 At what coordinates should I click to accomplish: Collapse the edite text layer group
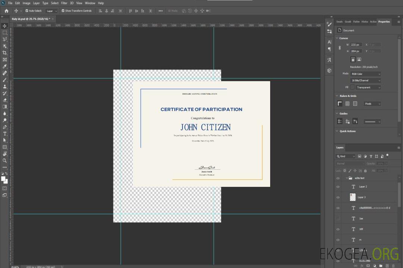click(346, 178)
